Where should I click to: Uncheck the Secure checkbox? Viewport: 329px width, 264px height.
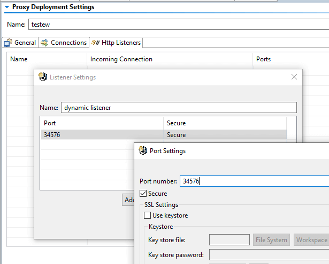pos(143,193)
